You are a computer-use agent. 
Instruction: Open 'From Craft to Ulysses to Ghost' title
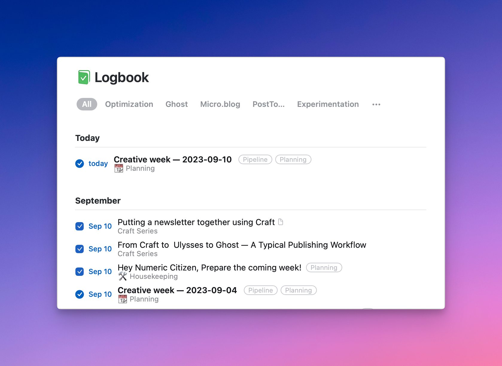click(x=242, y=245)
